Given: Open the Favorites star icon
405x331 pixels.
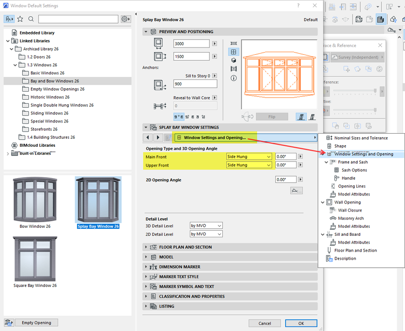Looking at the screenshot, I should coord(20,19).
